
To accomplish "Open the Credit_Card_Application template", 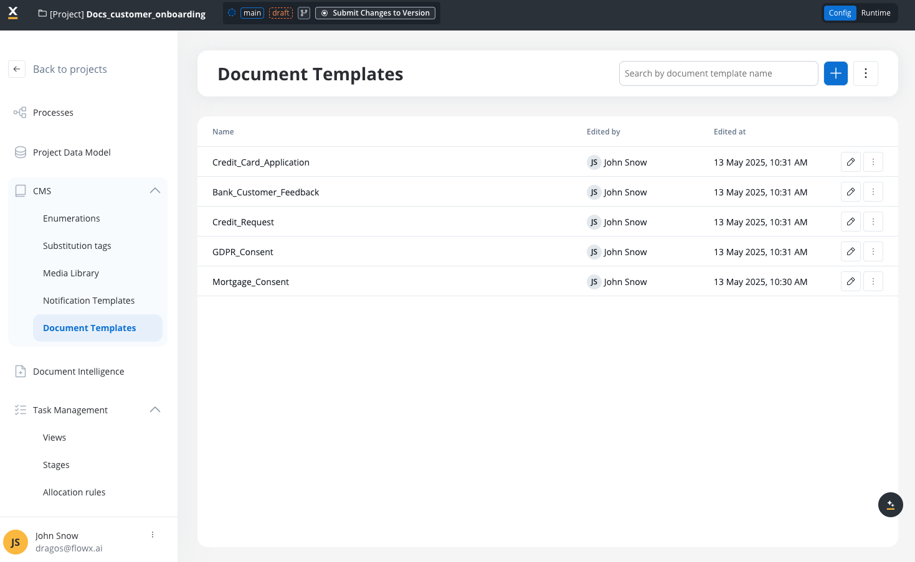I will (261, 162).
